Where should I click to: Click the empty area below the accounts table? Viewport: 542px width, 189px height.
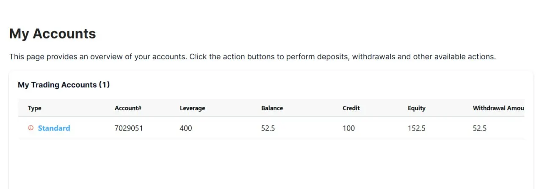(271, 164)
